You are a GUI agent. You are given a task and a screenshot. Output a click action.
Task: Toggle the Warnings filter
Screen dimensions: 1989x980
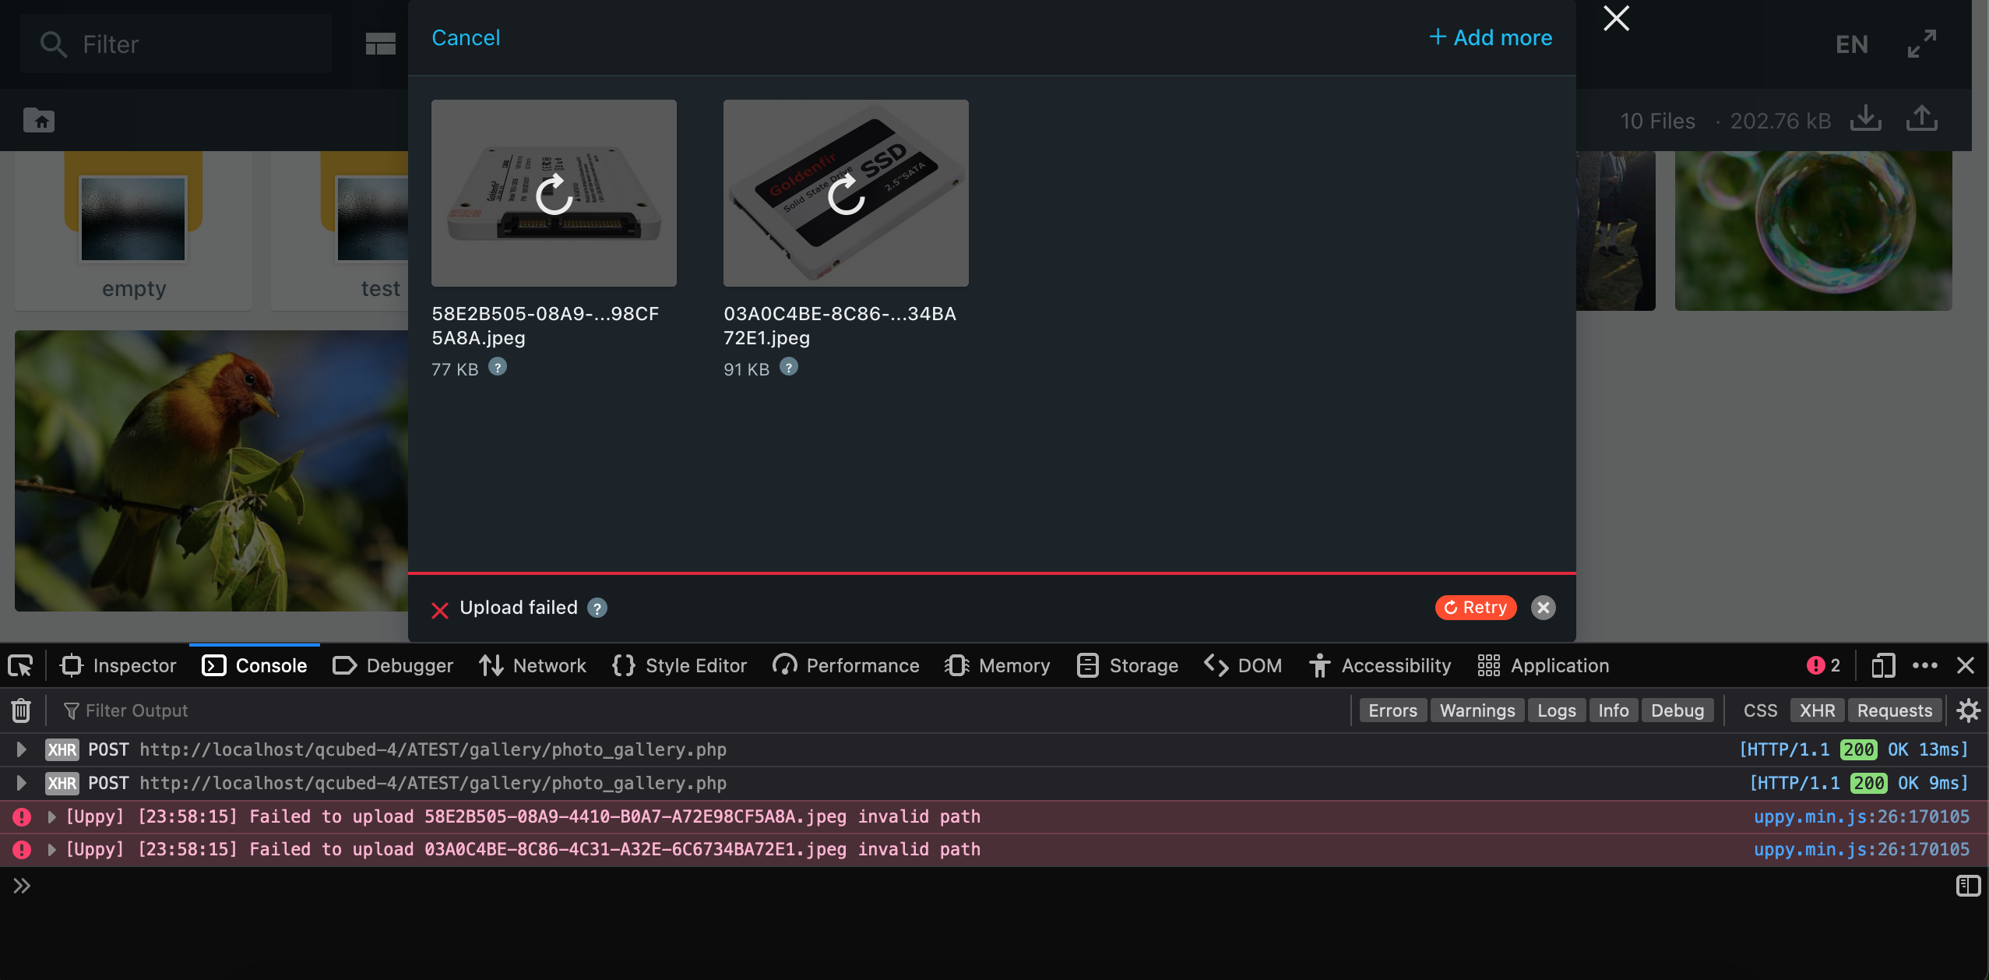1477,710
